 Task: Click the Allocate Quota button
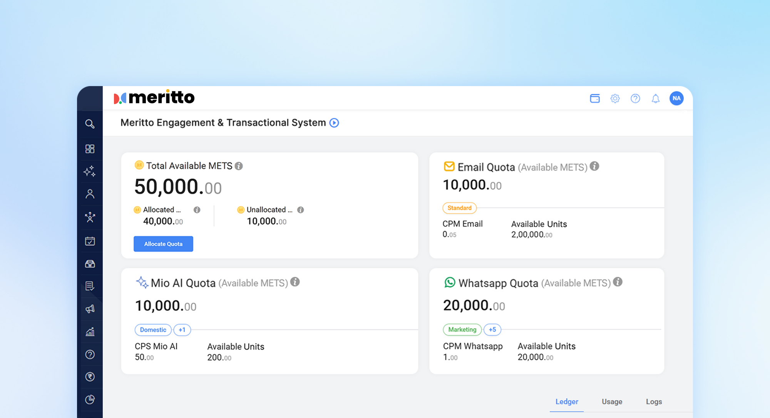[163, 244]
